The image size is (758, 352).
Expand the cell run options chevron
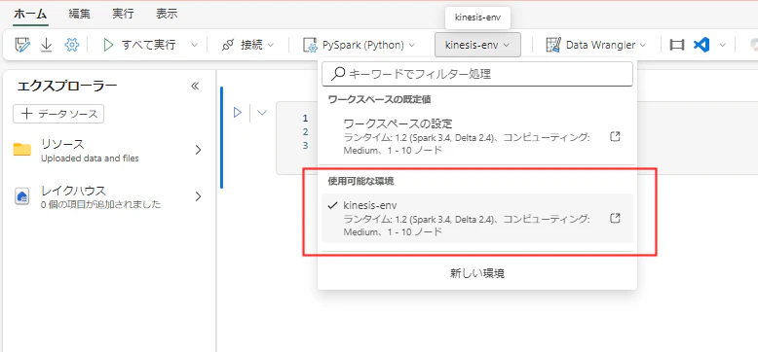pos(262,113)
